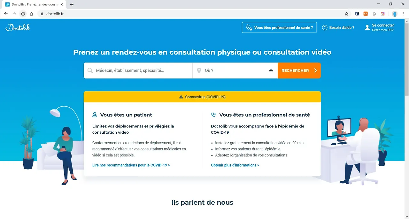Click the text Informez vos patients durant l'épidémie

click(x=248, y=149)
